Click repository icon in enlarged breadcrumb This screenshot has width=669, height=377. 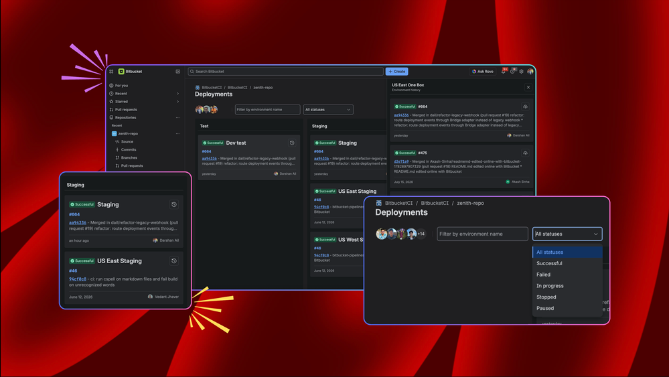[x=378, y=203]
